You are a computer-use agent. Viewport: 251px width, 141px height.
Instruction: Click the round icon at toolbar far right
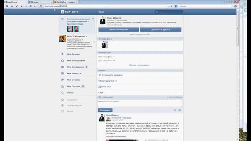pos(235,6)
